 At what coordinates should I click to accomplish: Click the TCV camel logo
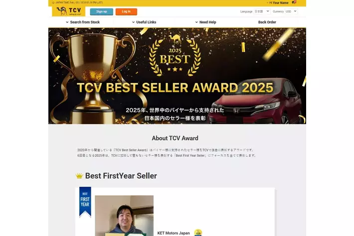69,11
